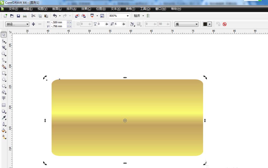Open the Outline pen tool

pyautogui.click(x=4, y=124)
